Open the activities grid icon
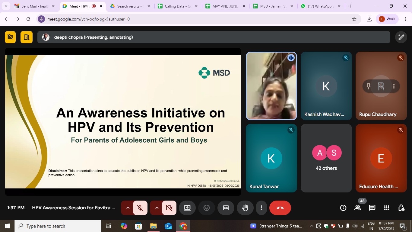412x232 pixels. point(387,208)
